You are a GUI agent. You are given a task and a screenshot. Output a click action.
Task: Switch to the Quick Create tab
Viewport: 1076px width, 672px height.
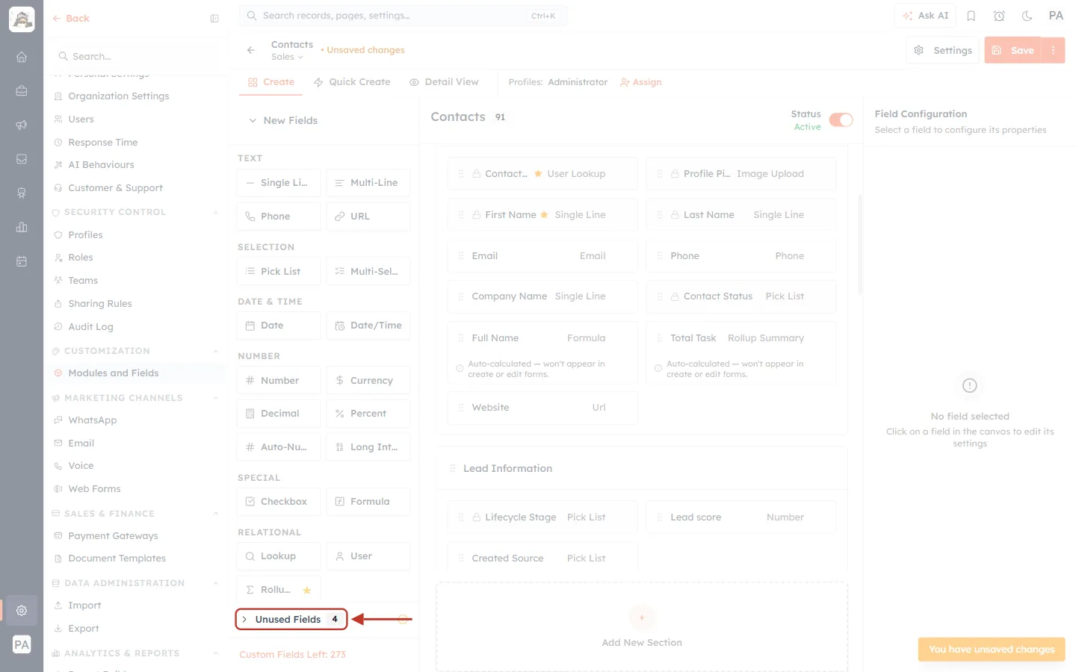click(352, 82)
